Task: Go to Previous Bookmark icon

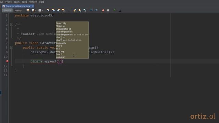Action: (x=75, y=10)
